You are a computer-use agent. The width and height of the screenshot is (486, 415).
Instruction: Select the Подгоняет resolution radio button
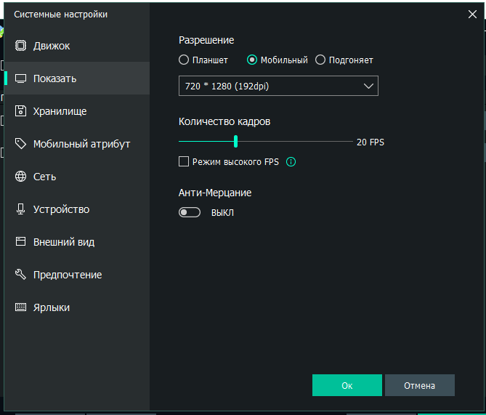pos(320,60)
